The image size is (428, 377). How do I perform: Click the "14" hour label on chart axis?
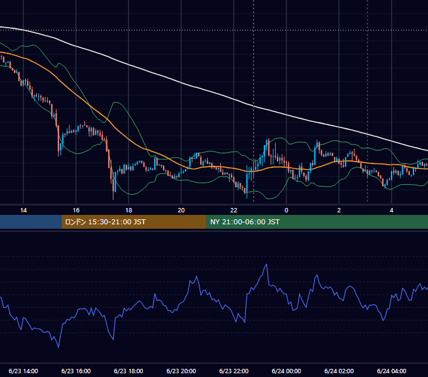click(x=23, y=210)
